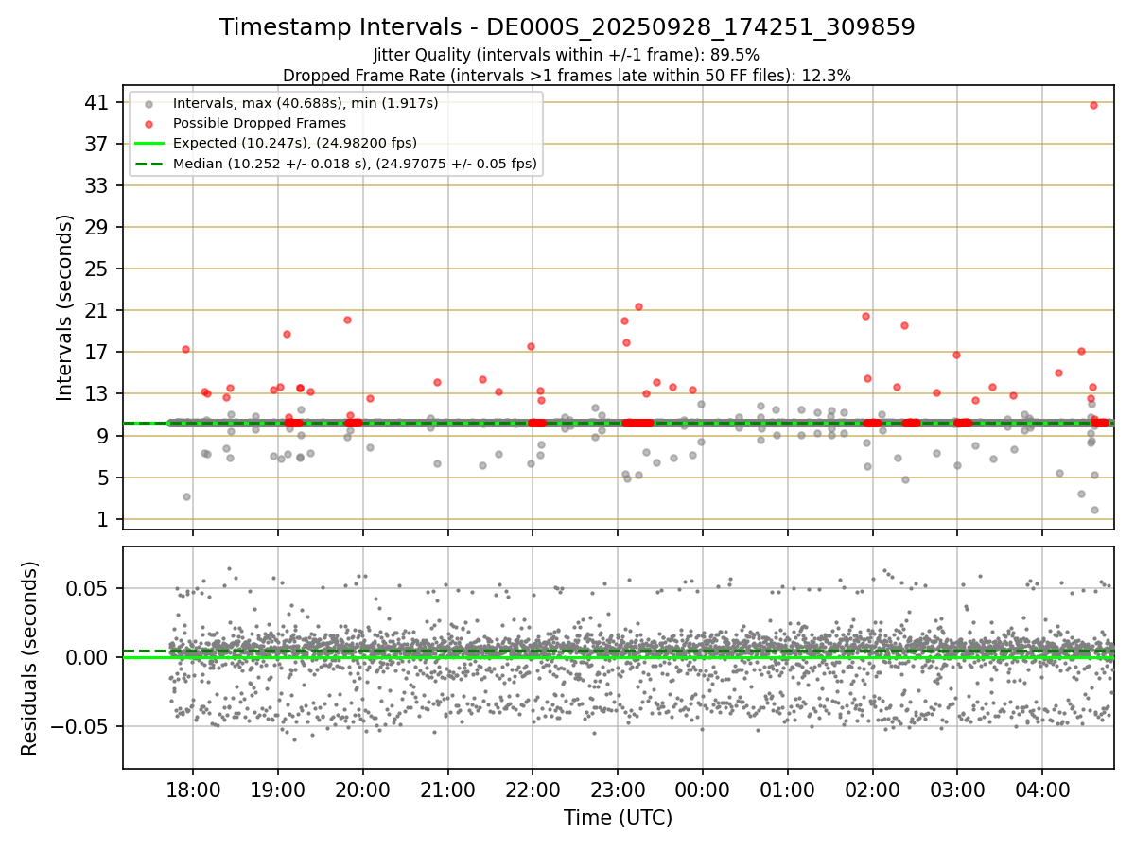The width and height of the screenshot is (1135, 851).
Task: Click the red maximum-interval point near 41 seconds
Action: point(1093,105)
